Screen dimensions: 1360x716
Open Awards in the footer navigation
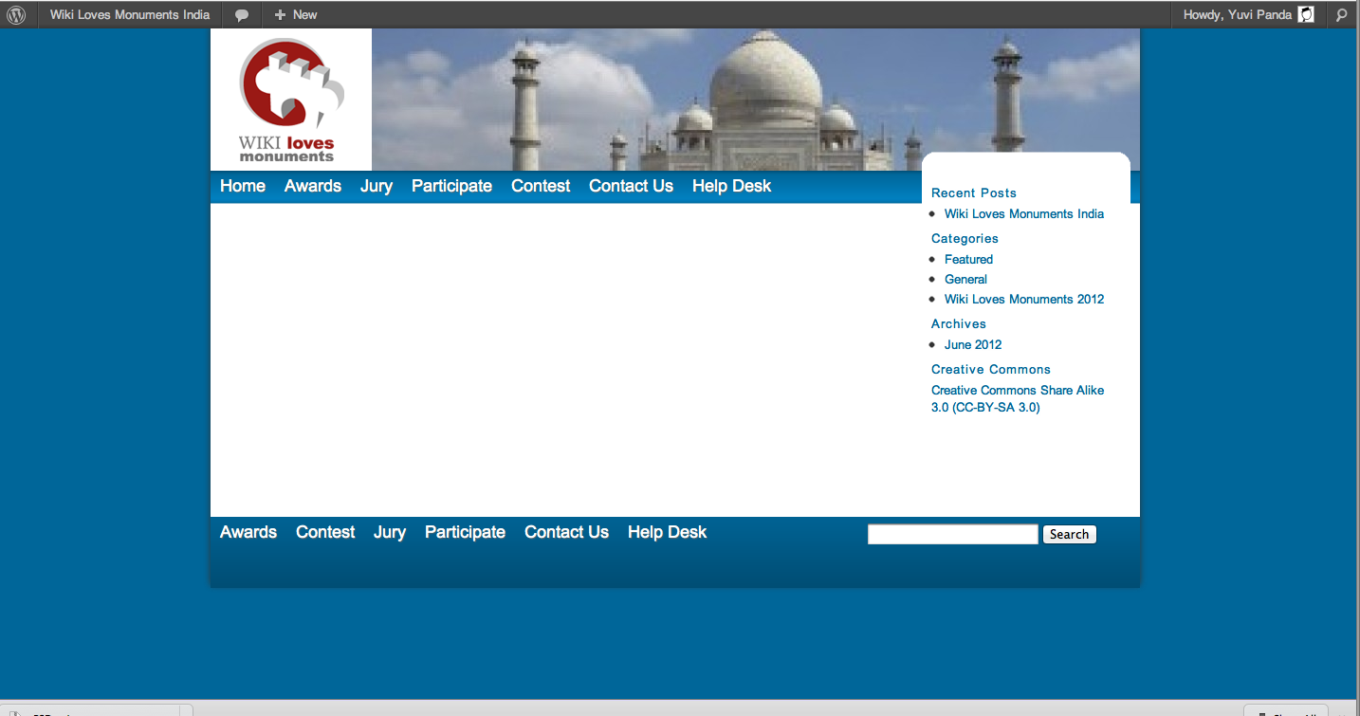248,532
